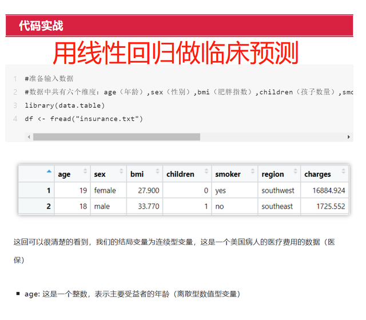Click the charges value 1725.552
The height and width of the screenshot is (320, 366).
(331, 206)
